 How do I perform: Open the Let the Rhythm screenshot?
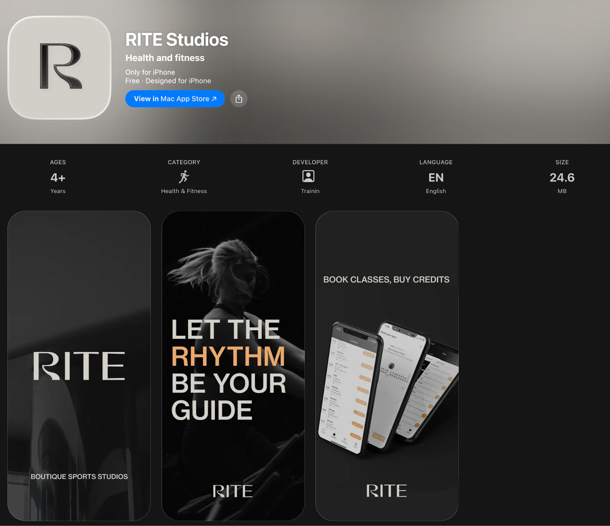pos(233,366)
